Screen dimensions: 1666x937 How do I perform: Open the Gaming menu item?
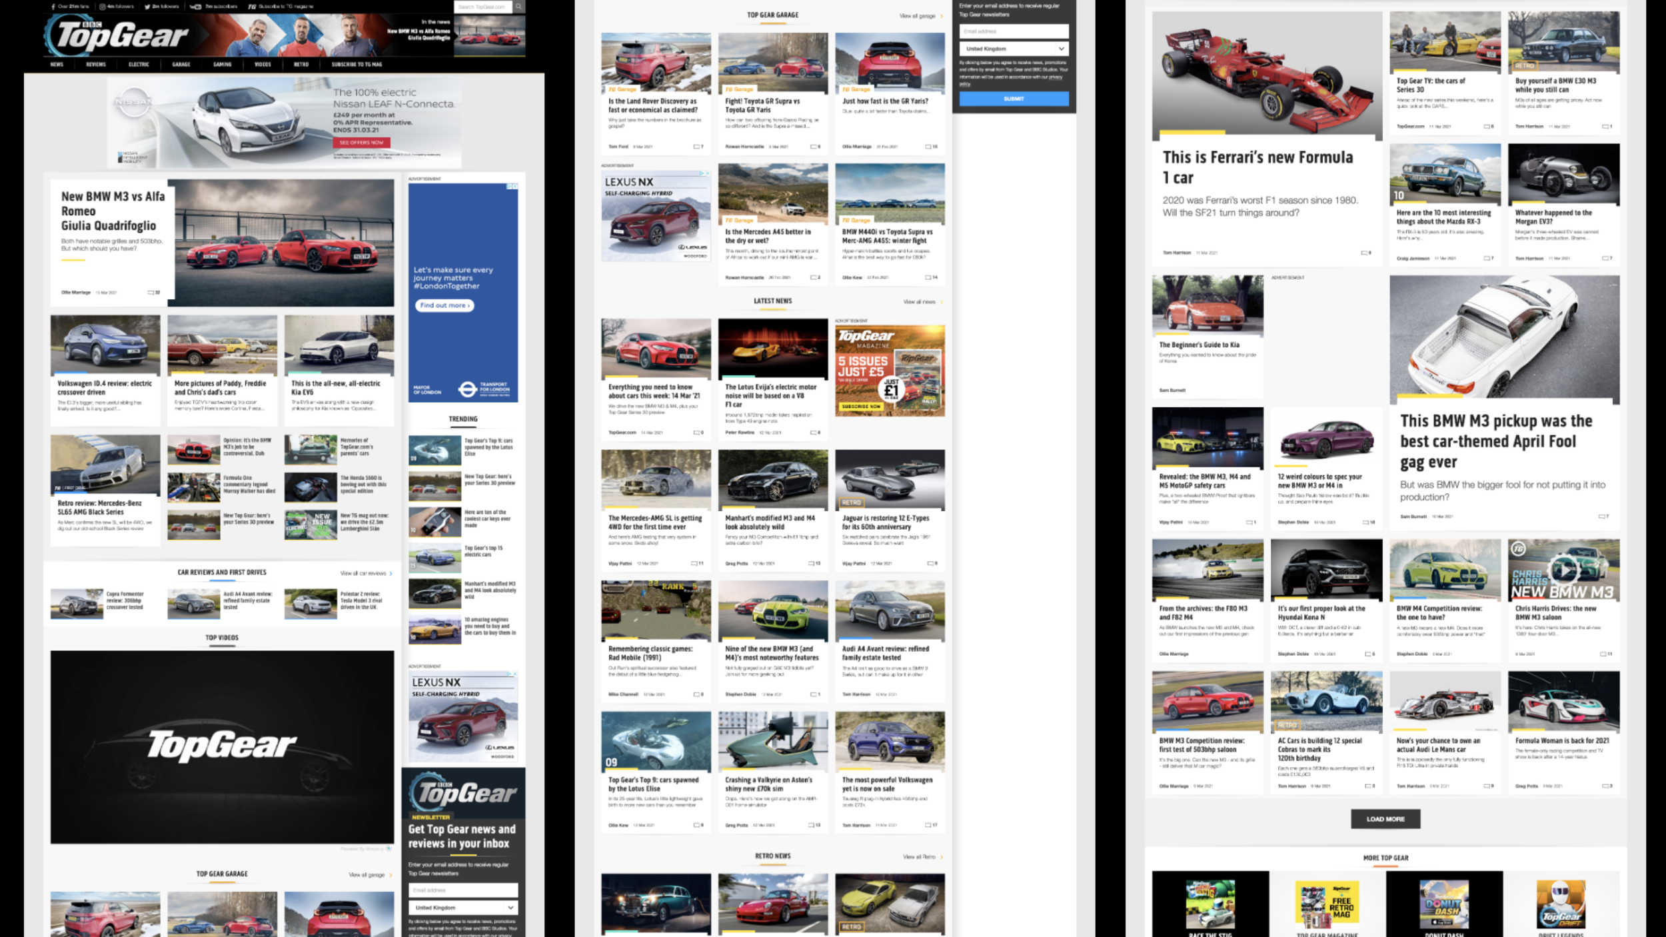tap(223, 65)
